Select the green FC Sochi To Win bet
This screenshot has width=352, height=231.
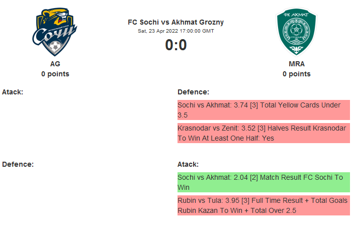263,182
